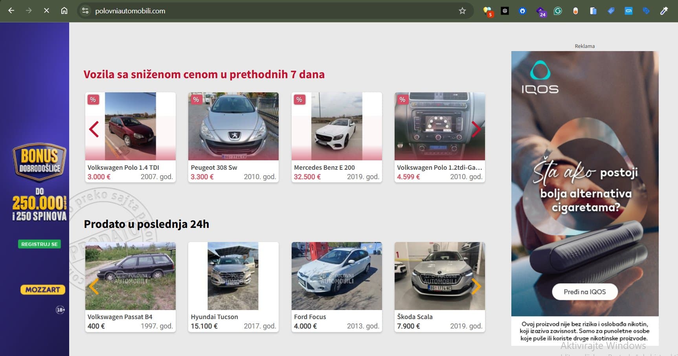Open the Škoda Scala photo
Viewport: 678px width, 356px height.
click(x=440, y=276)
